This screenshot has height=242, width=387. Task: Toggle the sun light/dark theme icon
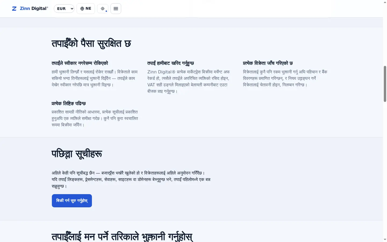tap(103, 9)
